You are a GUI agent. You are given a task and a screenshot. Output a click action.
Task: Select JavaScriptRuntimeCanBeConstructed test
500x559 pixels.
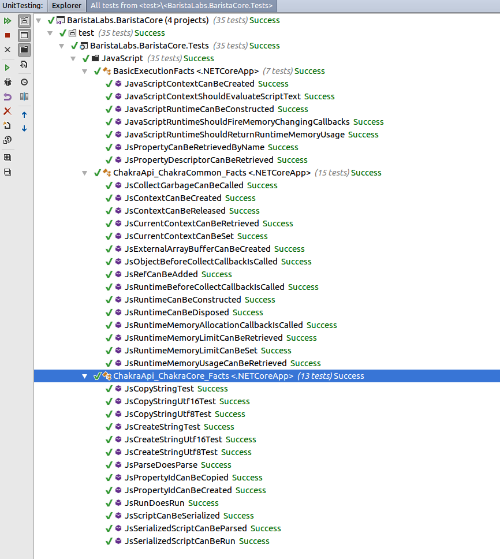199,109
